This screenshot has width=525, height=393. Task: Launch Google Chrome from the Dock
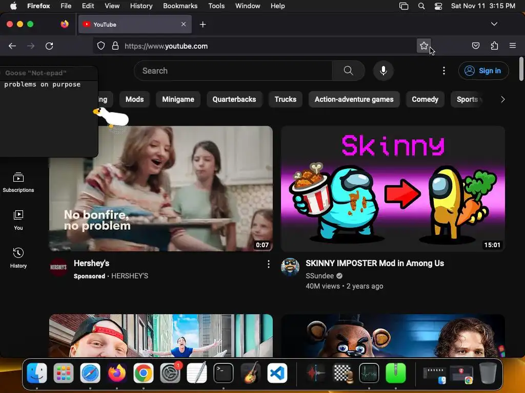144,373
